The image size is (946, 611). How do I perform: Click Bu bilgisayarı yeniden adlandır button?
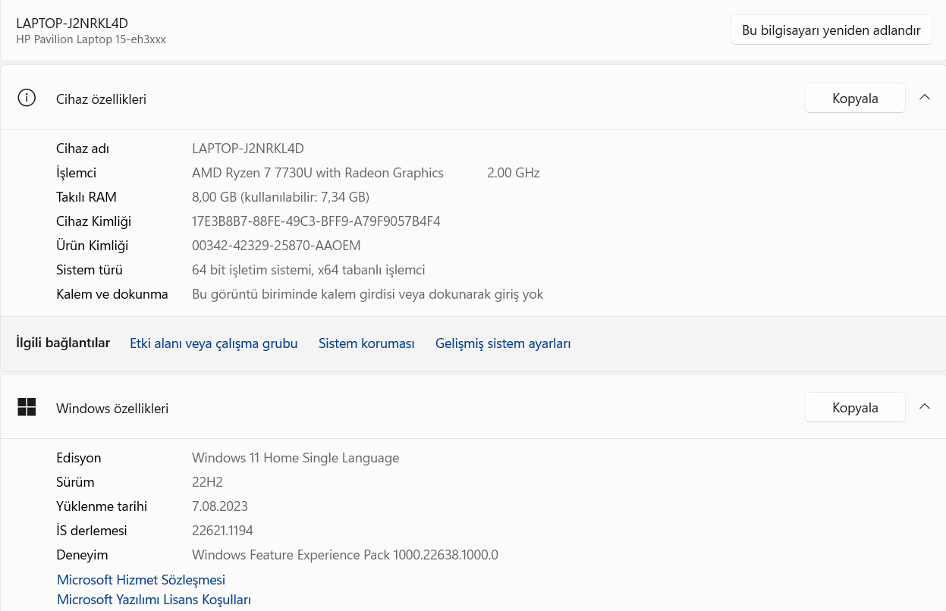point(831,30)
